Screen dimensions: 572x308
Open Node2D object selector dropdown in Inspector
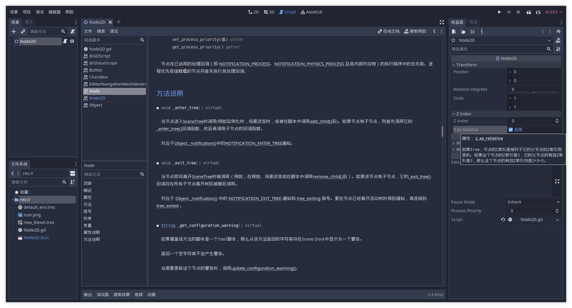(501, 40)
